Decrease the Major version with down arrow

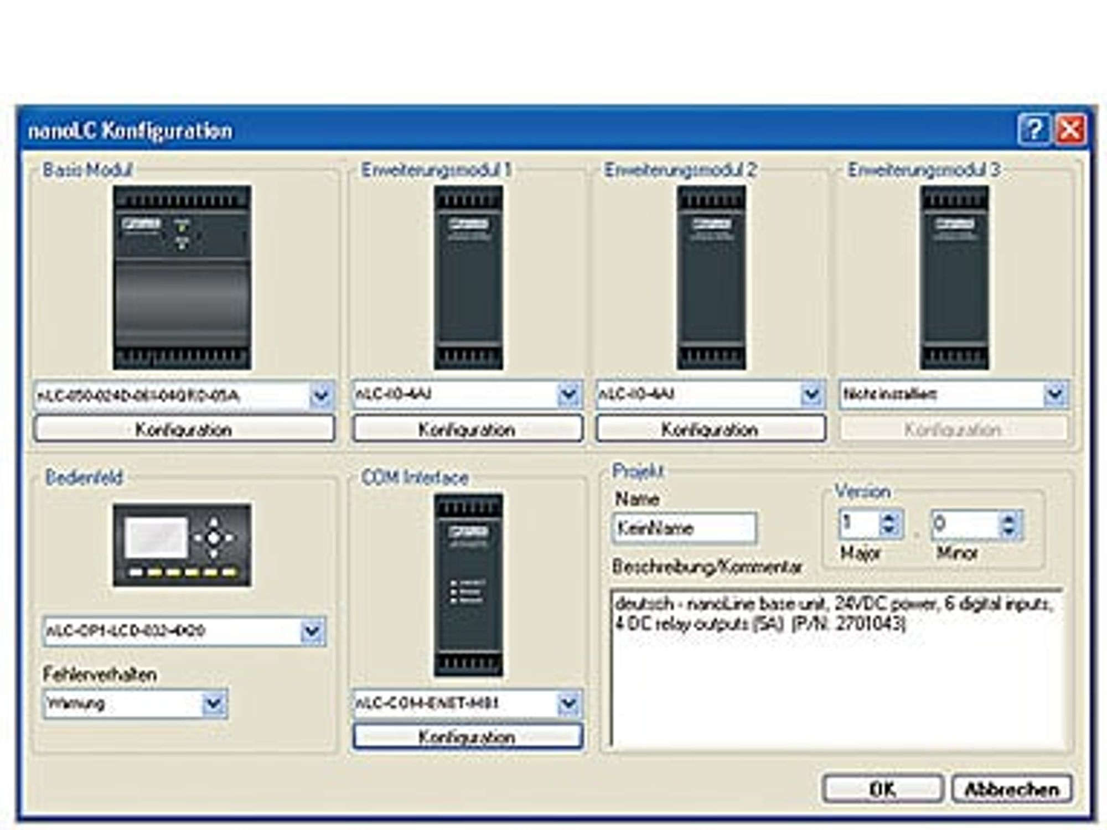click(x=890, y=531)
